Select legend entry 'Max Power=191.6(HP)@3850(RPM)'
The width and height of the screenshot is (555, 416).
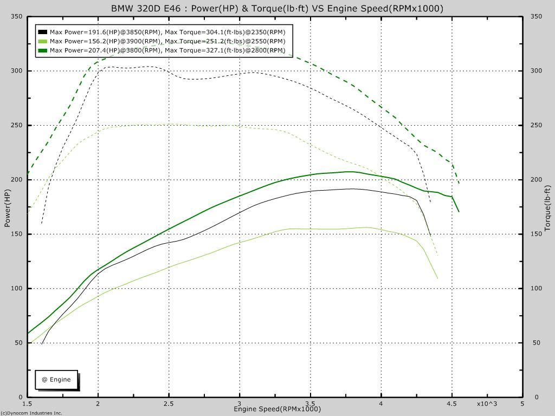tap(106, 32)
